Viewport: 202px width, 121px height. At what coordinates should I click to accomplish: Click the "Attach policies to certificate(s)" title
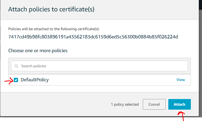51,10
